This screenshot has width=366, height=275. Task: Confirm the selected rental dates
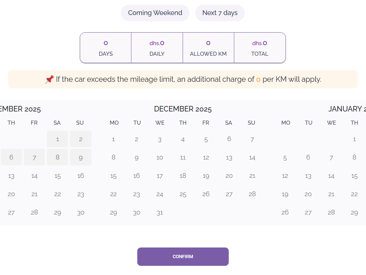[183, 257]
